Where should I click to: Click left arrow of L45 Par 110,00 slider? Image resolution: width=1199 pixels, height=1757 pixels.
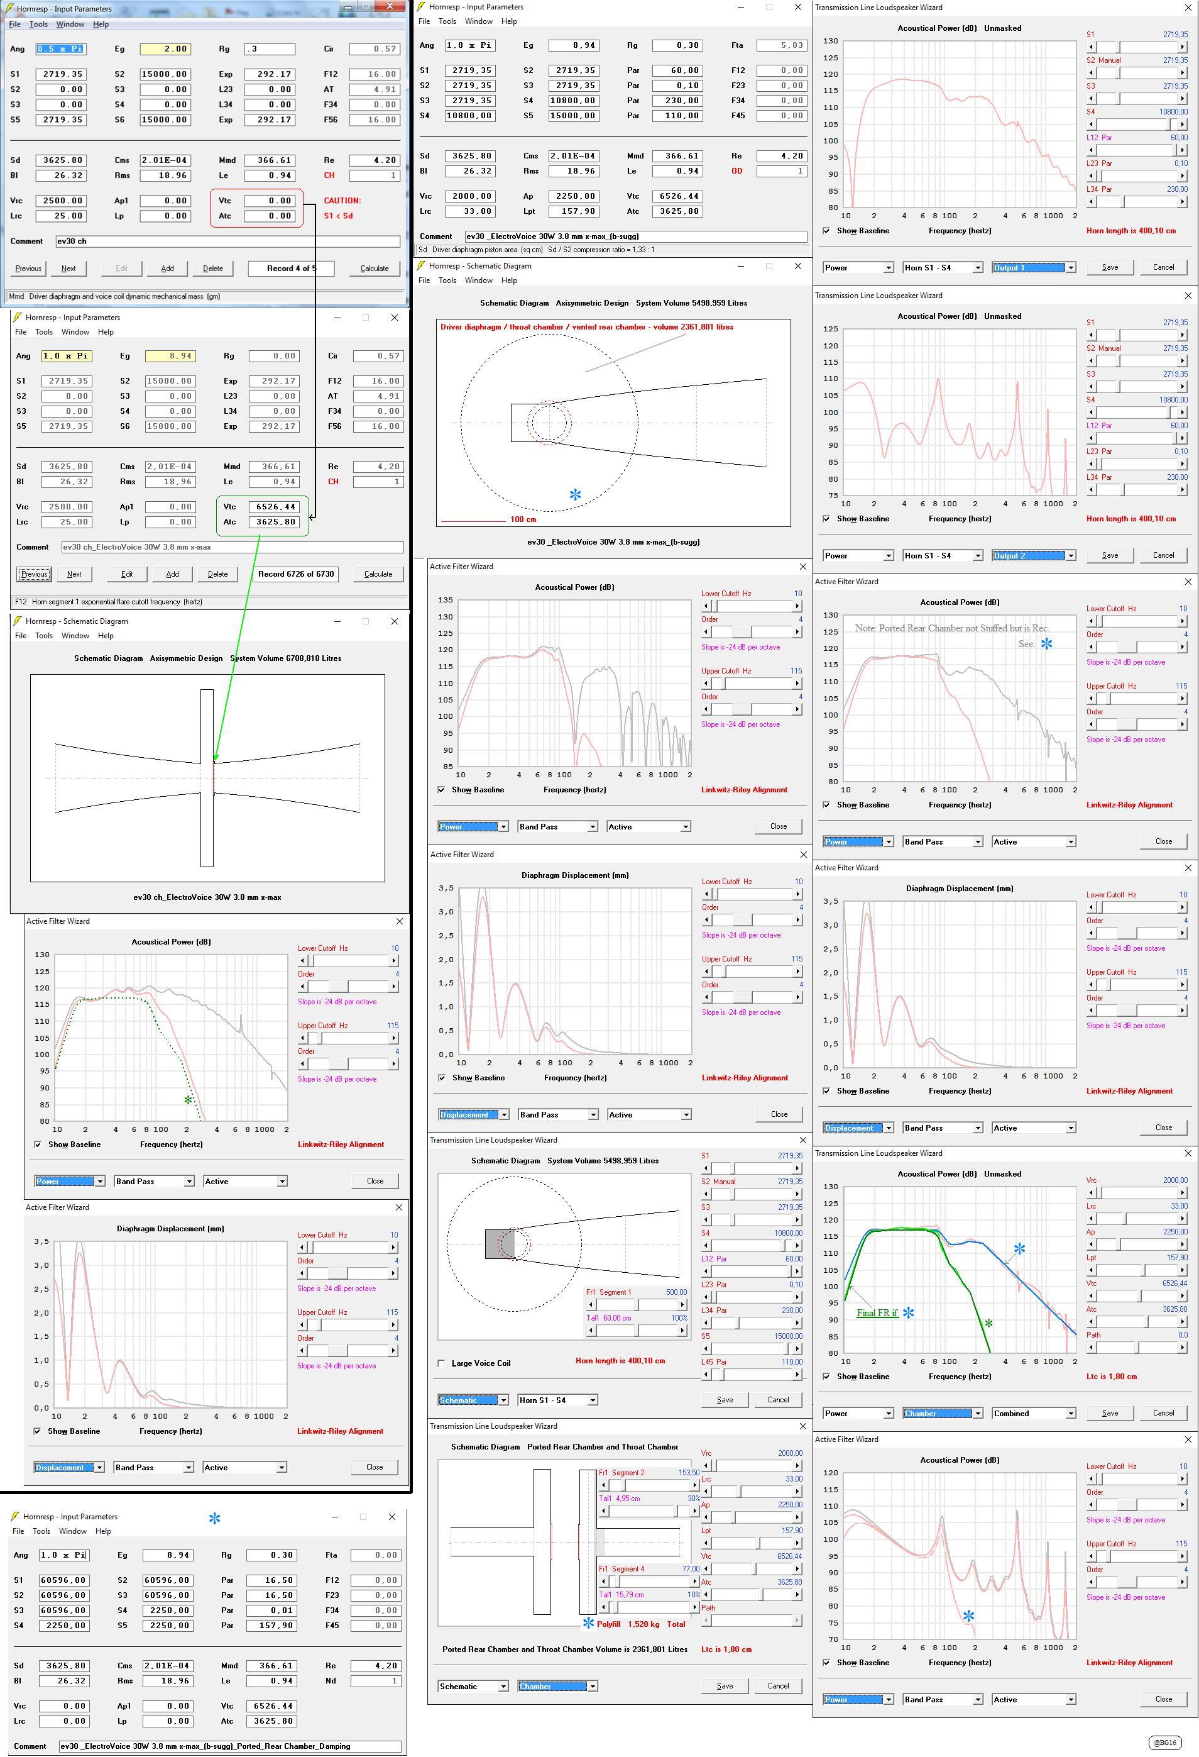(706, 1373)
